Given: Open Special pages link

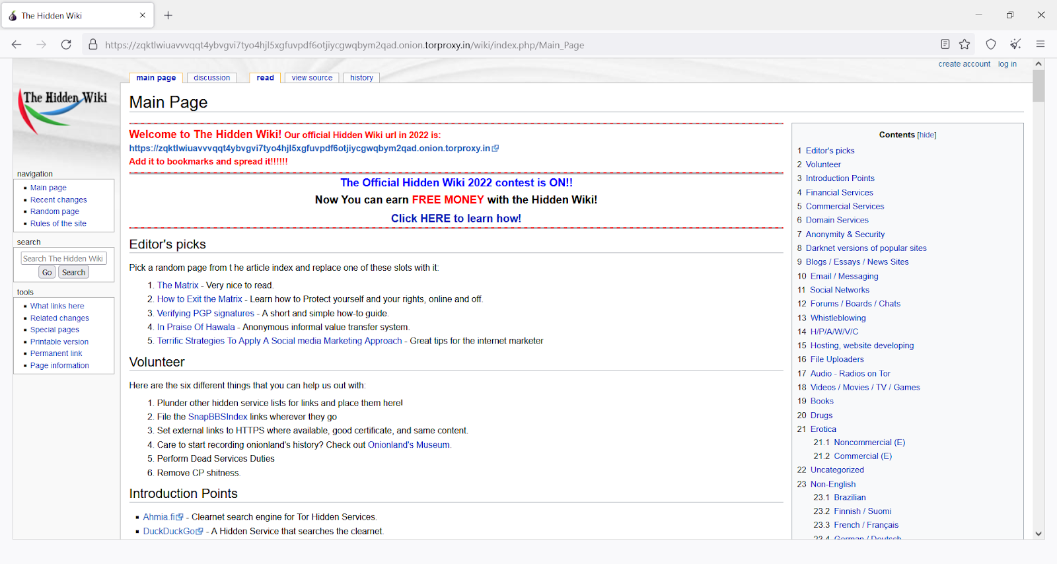Looking at the screenshot, I should pos(55,330).
